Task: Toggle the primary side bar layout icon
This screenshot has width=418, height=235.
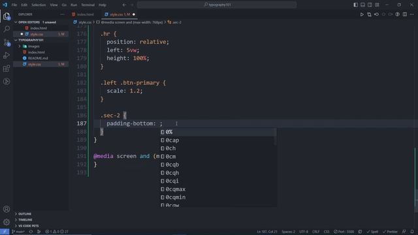Action: tap(355, 5)
